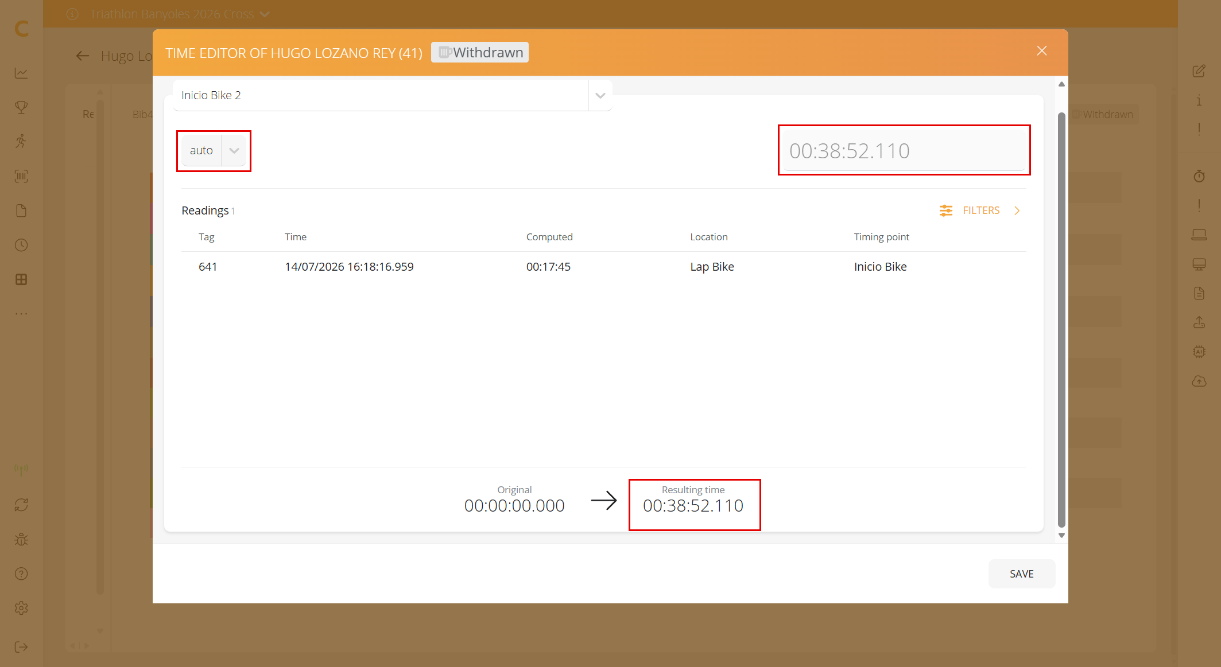This screenshot has width=1221, height=667.
Task: Open the trophy rankings icon in sidebar
Action: click(21, 107)
